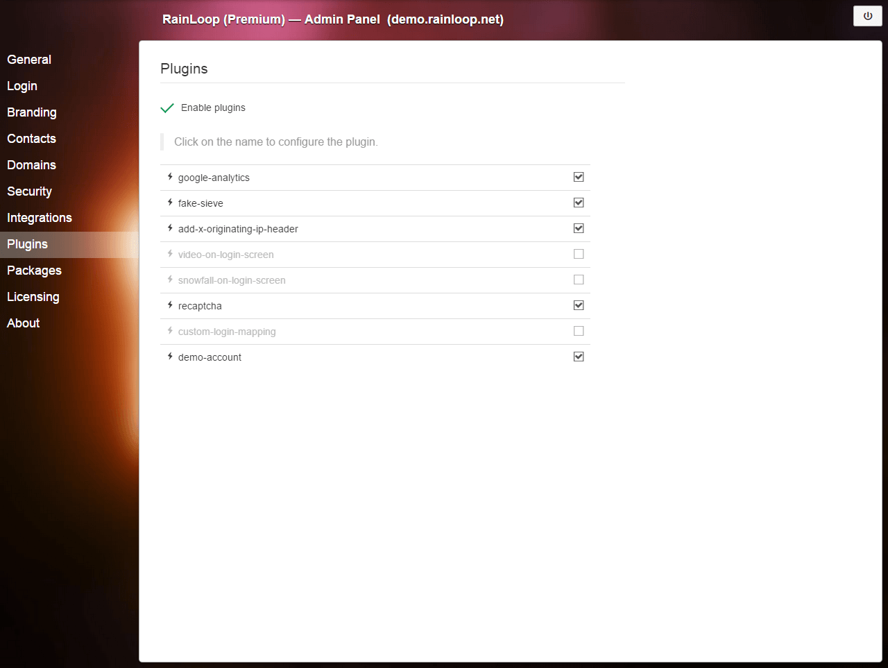Click the lightning icon beside recaptcha
888x668 pixels.
170,305
